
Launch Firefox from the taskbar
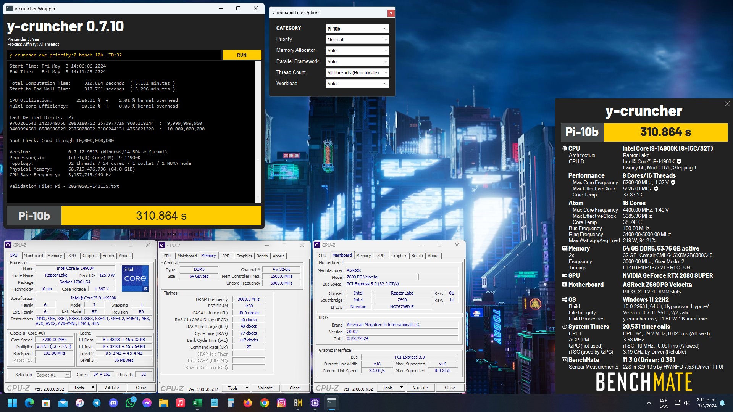click(x=248, y=403)
